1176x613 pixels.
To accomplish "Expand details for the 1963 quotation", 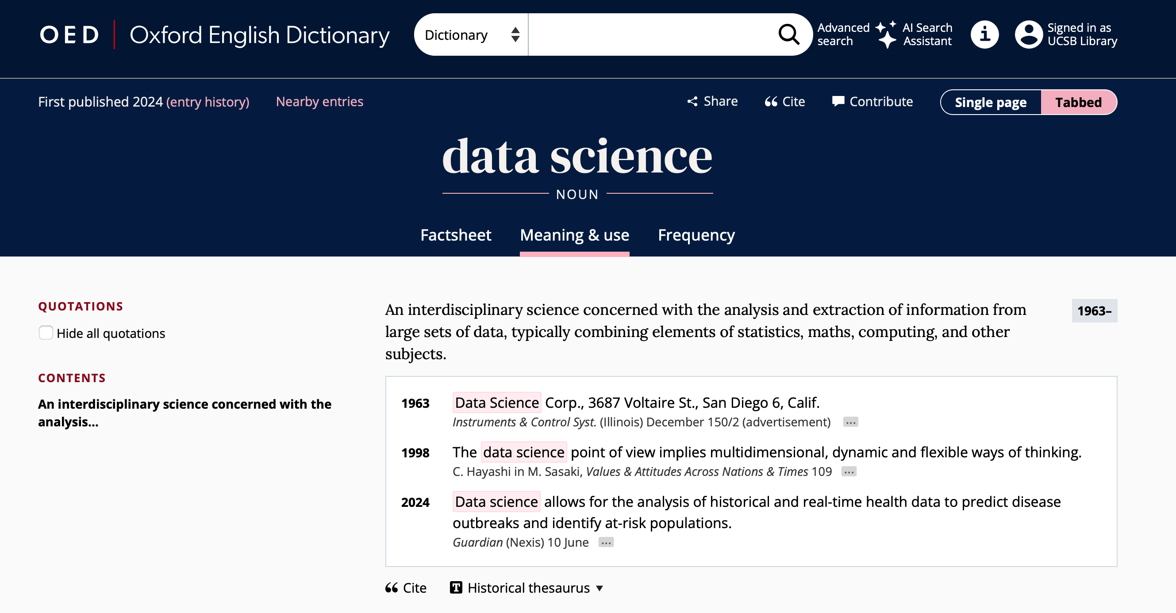I will tap(850, 422).
